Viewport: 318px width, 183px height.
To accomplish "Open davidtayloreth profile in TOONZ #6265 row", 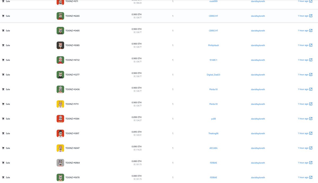I will coord(258,16).
